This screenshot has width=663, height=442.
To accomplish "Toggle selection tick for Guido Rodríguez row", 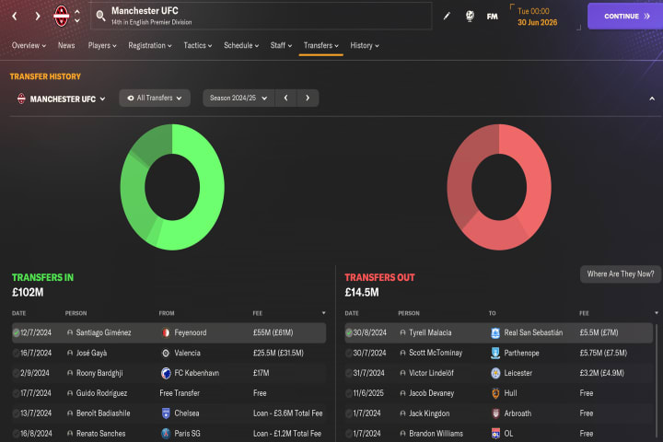I will (16, 393).
